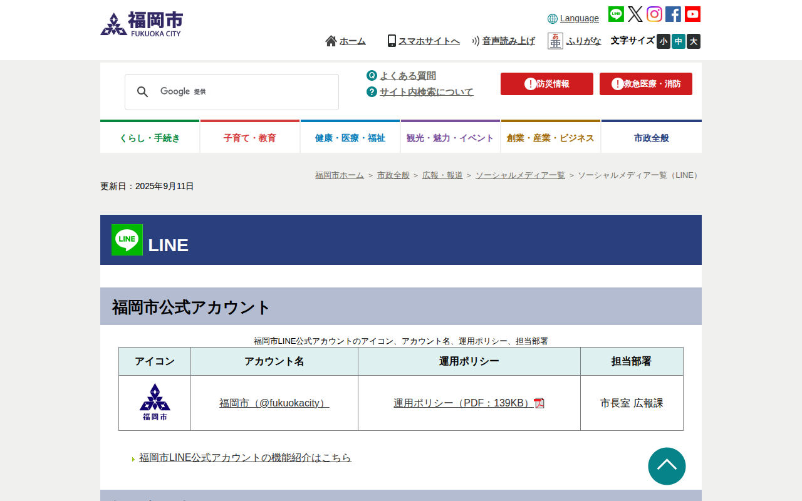The image size is (802, 501).
Task: Open the よくある質問 link
Action: [408, 76]
